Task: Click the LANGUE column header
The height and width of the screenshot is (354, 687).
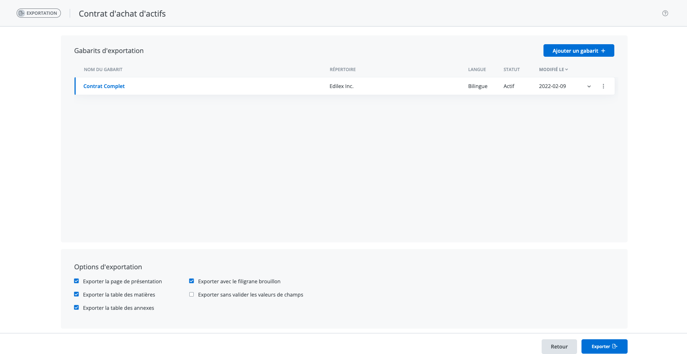Action: point(477,69)
